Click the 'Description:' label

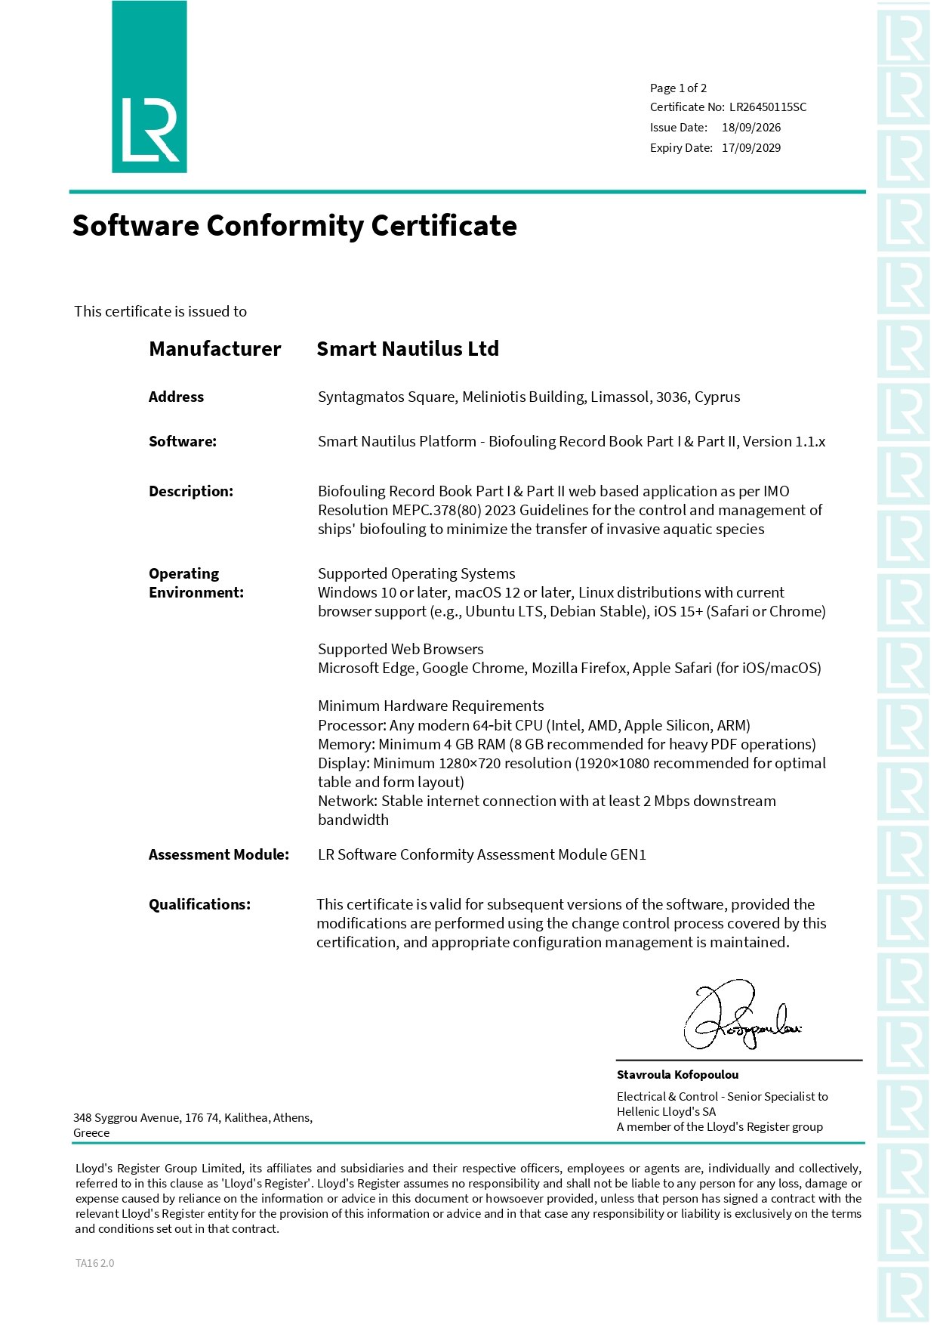(191, 491)
